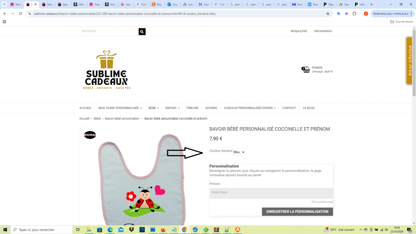Open the Contact menu item
This screenshot has height=234, width=416.
click(x=289, y=108)
